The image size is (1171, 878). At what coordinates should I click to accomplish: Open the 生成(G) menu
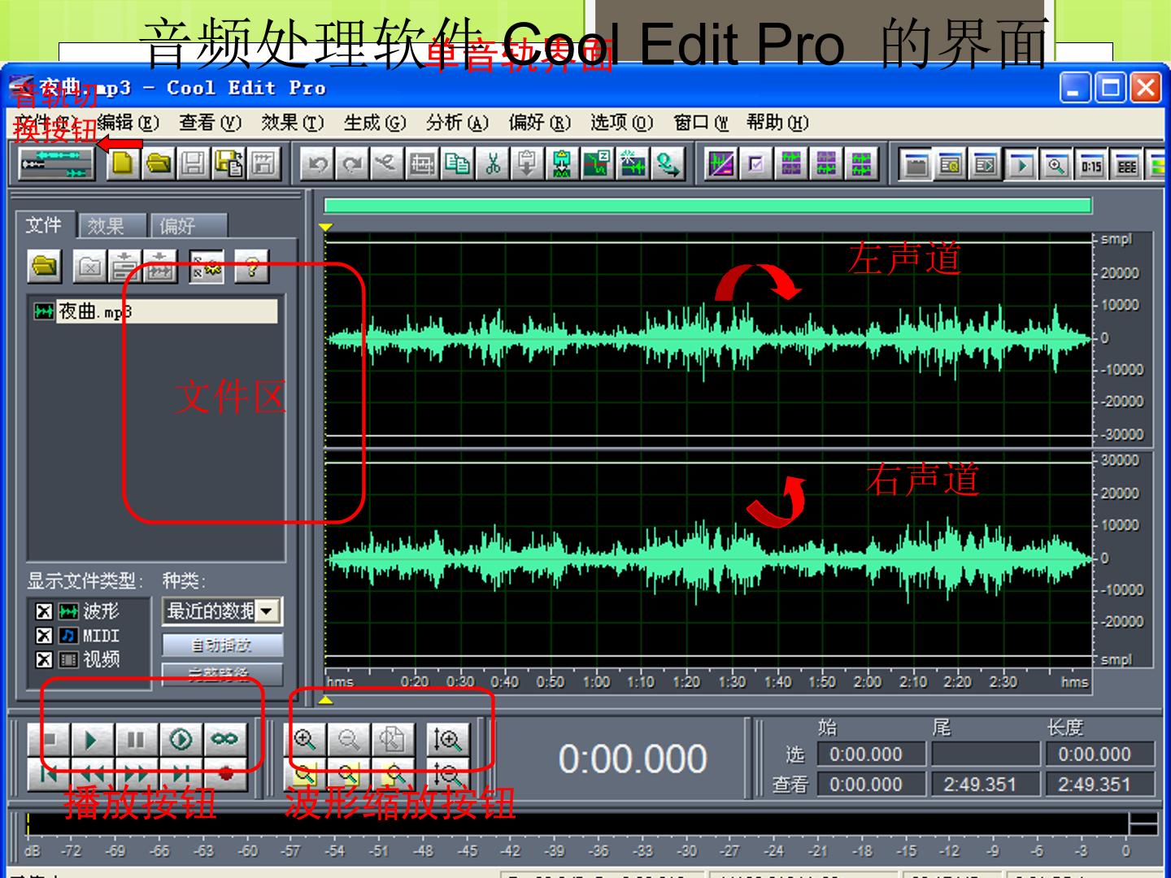(374, 123)
